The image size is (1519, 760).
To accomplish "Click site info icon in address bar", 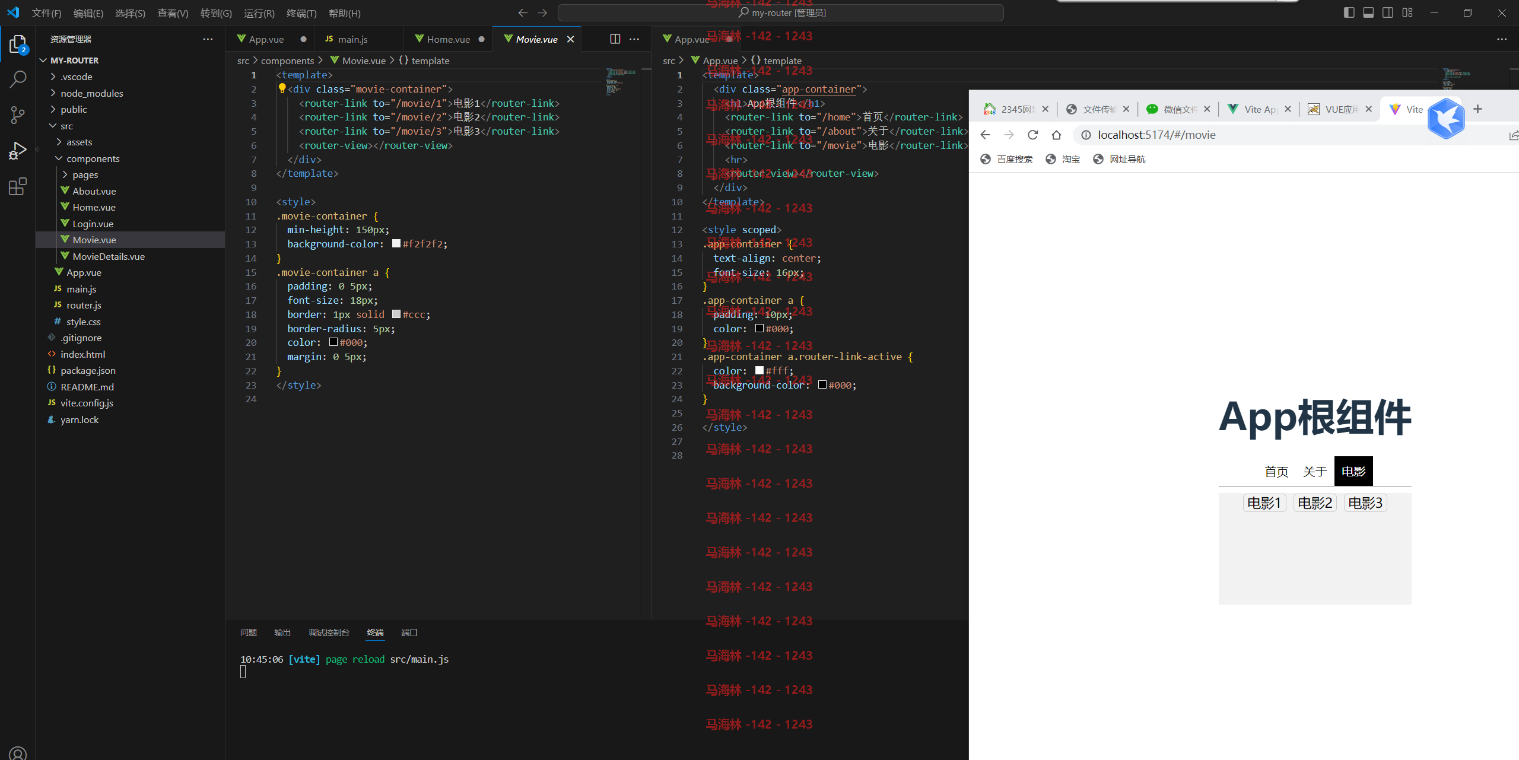I will coord(1086,135).
